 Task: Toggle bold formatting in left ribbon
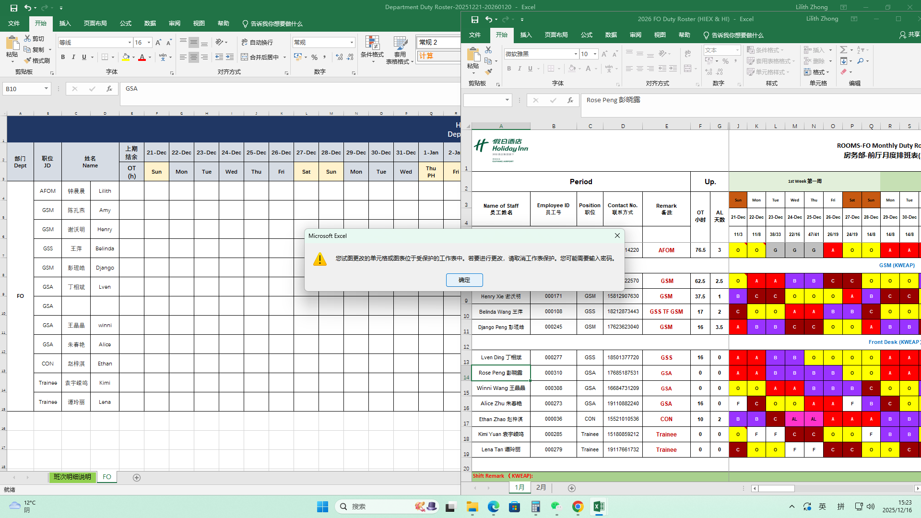pyautogui.click(x=63, y=57)
